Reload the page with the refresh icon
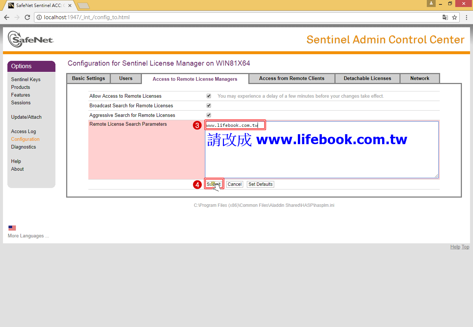This screenshot has height=327, width=473. pos(27,17)
